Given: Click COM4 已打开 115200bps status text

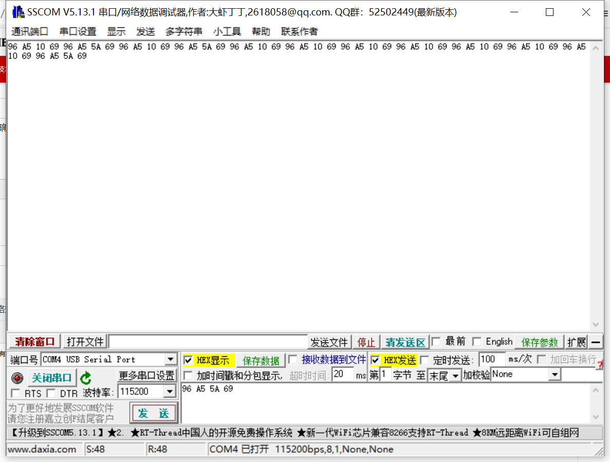Looking at the screenshot, I should pos(301,450).
